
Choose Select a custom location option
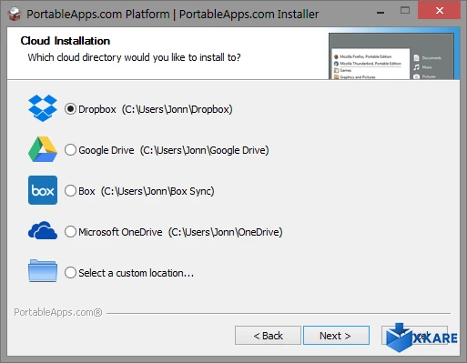[70, 273]
